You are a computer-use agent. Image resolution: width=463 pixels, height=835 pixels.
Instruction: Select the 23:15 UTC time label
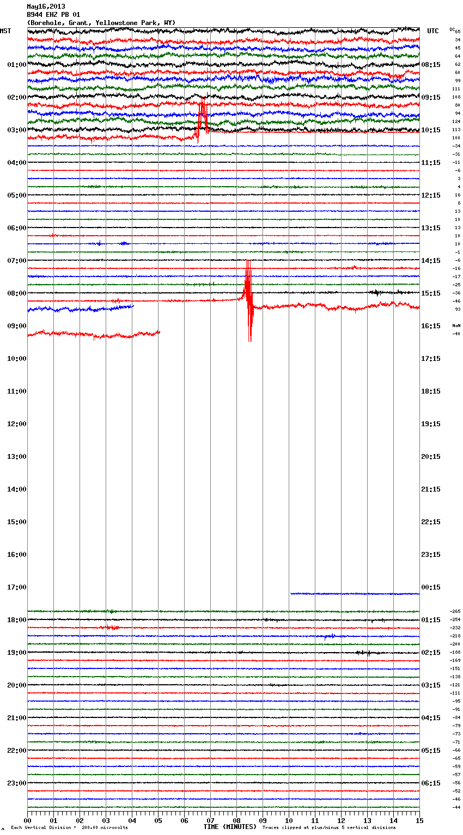click(431, 555)
